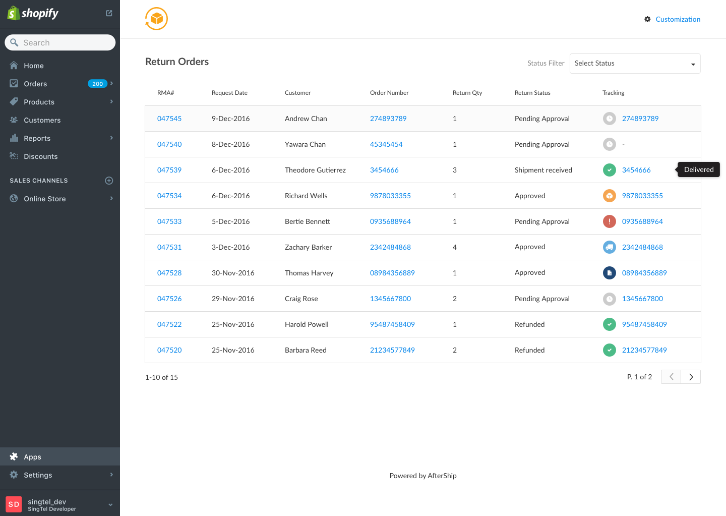The width and height of the screenshot is (726, 516).
Task: Click the grey clock pending icon for 1345667800
Action: [610, 299]
